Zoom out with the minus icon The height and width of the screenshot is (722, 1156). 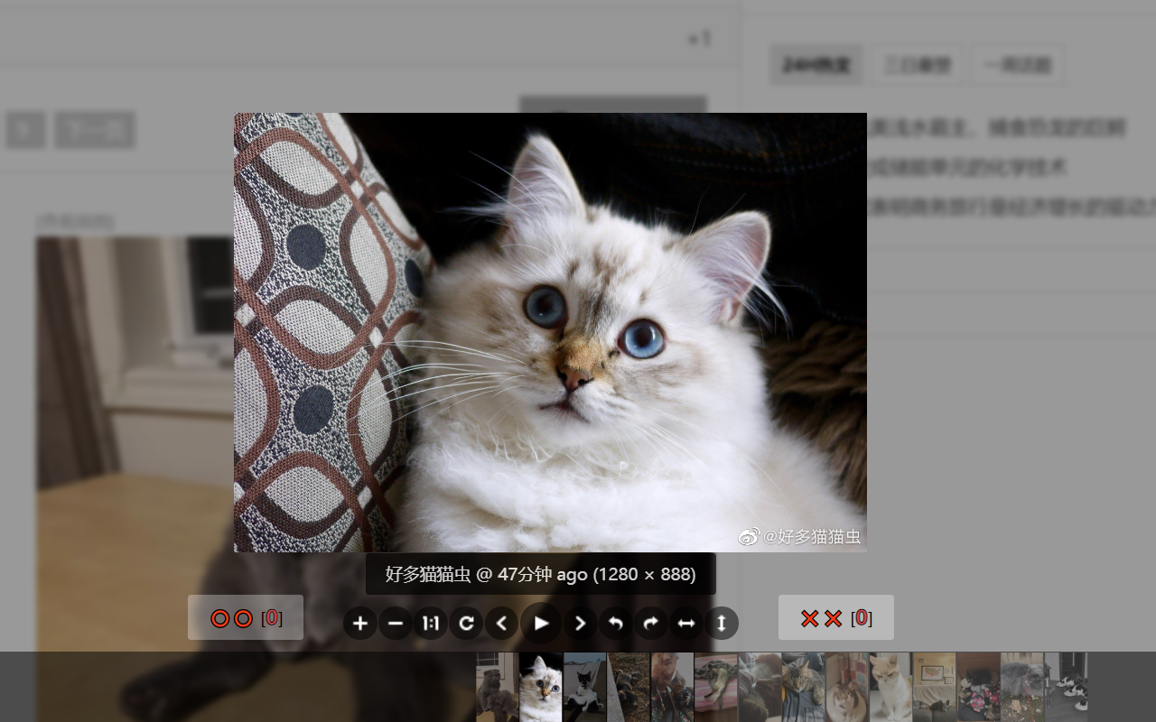396,623
